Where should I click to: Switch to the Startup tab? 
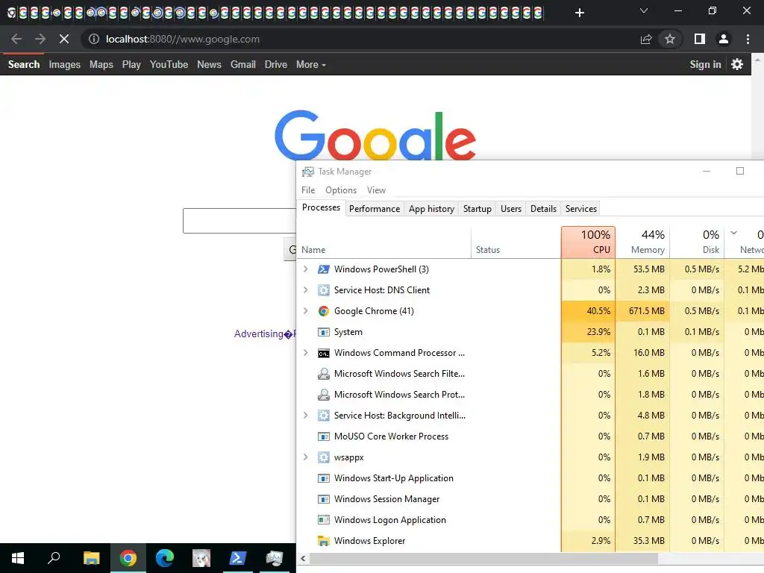477,209
